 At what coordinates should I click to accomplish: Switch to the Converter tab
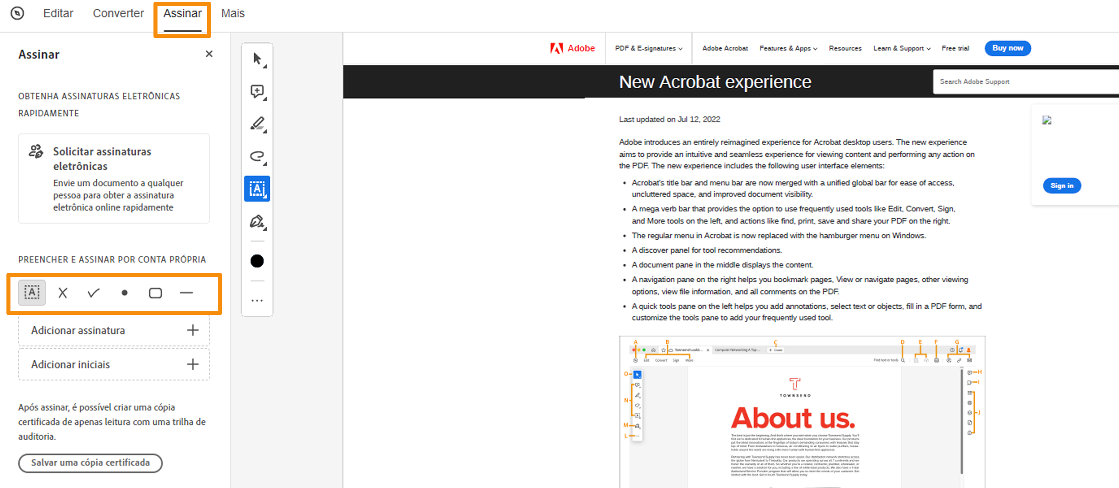118,13
